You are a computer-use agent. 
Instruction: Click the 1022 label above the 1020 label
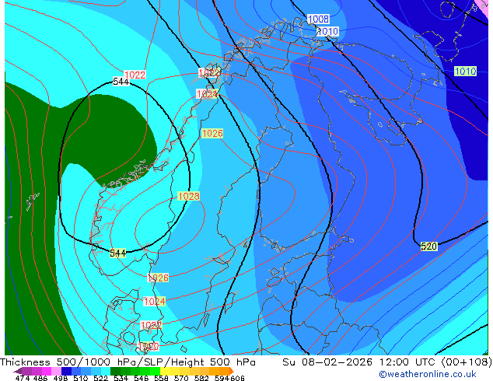click(151, 325)
